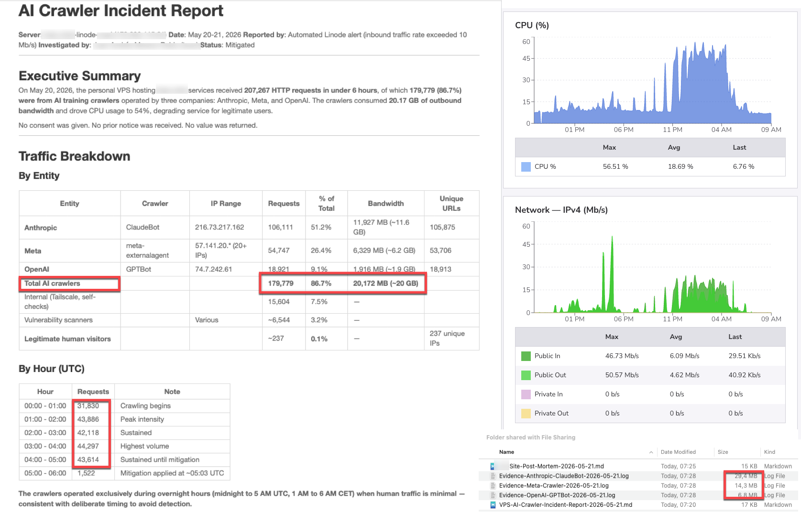This screenshot has height=514, width=801.
Task: Click the GPTBot crawler cell
Action: pos(155,269)
